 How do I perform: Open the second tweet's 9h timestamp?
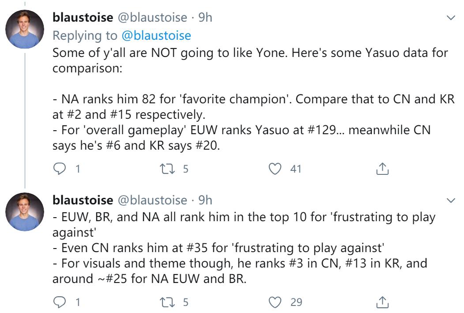point(205,200)
